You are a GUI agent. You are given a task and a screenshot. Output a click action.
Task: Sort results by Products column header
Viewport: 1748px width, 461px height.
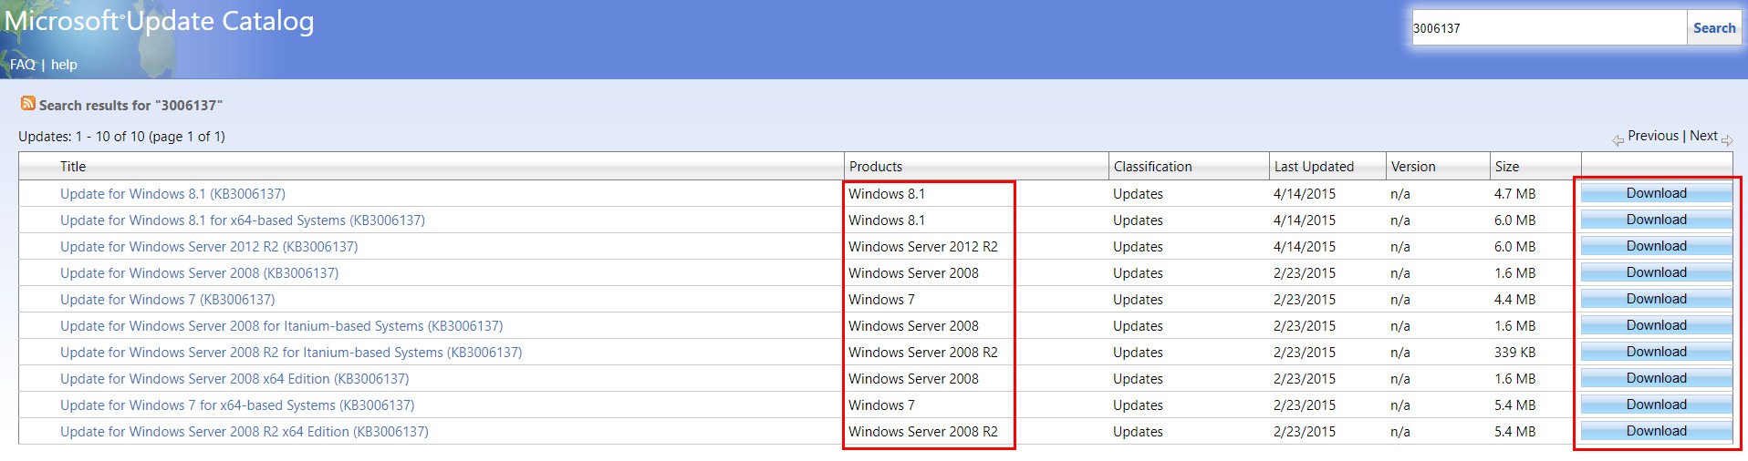pyautogui.click(x=875, y=167)
